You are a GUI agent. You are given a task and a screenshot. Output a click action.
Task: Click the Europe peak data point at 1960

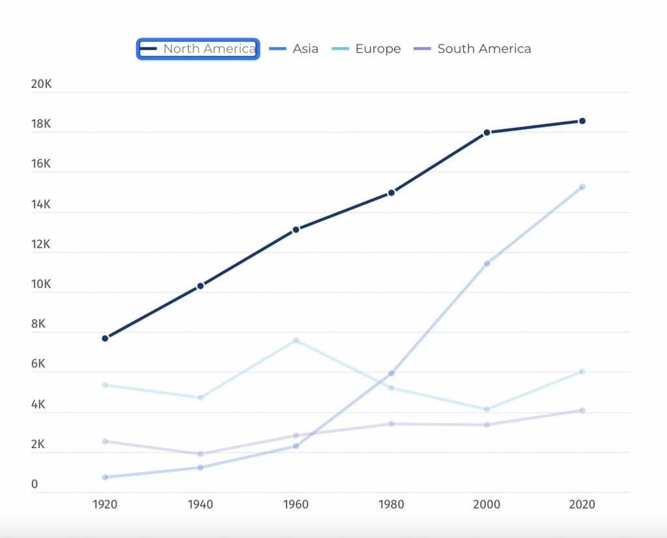296,339
